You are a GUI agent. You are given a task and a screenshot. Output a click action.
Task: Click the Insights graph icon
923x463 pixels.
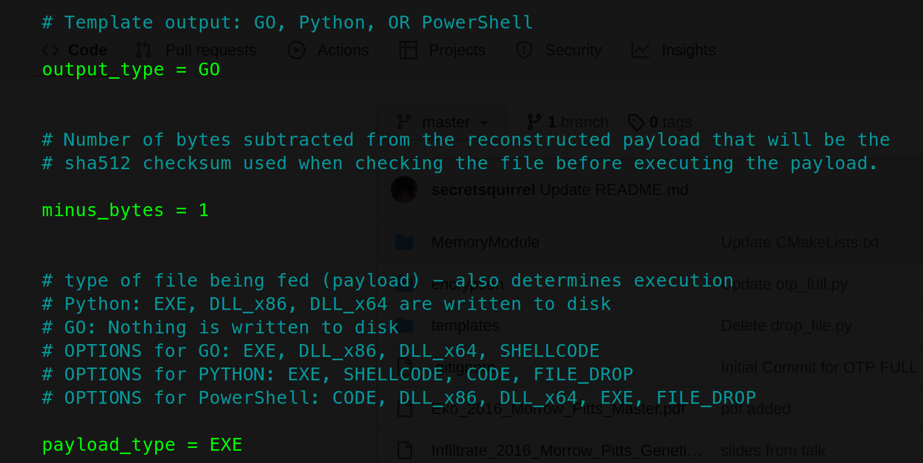click(640, 50)
